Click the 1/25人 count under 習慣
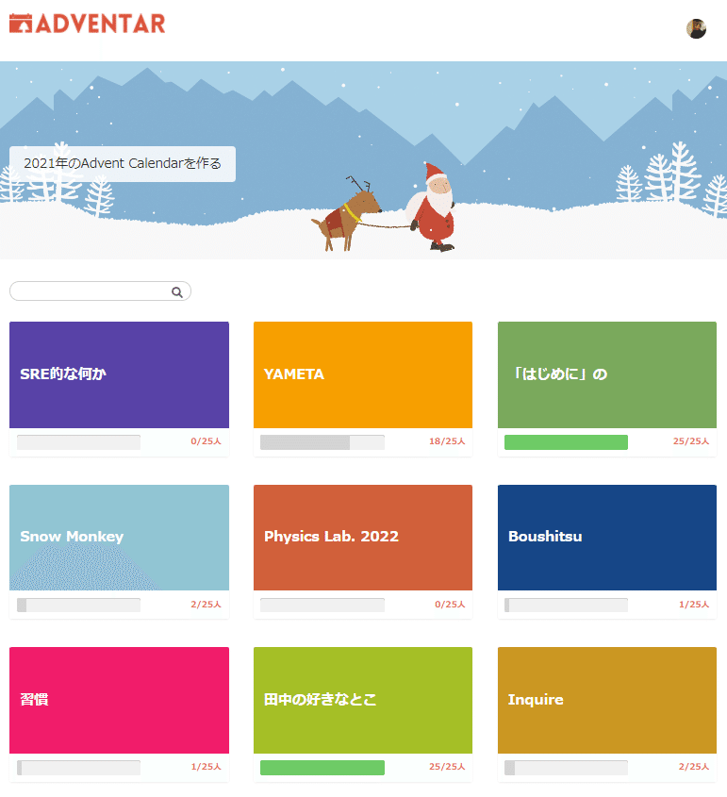The image size is (727, 797). click(206, 767)
